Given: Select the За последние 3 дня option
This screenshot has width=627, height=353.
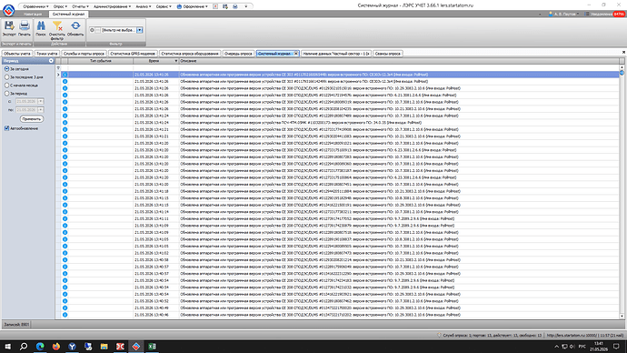Looking at the screenshot, I should click(6, 76).
